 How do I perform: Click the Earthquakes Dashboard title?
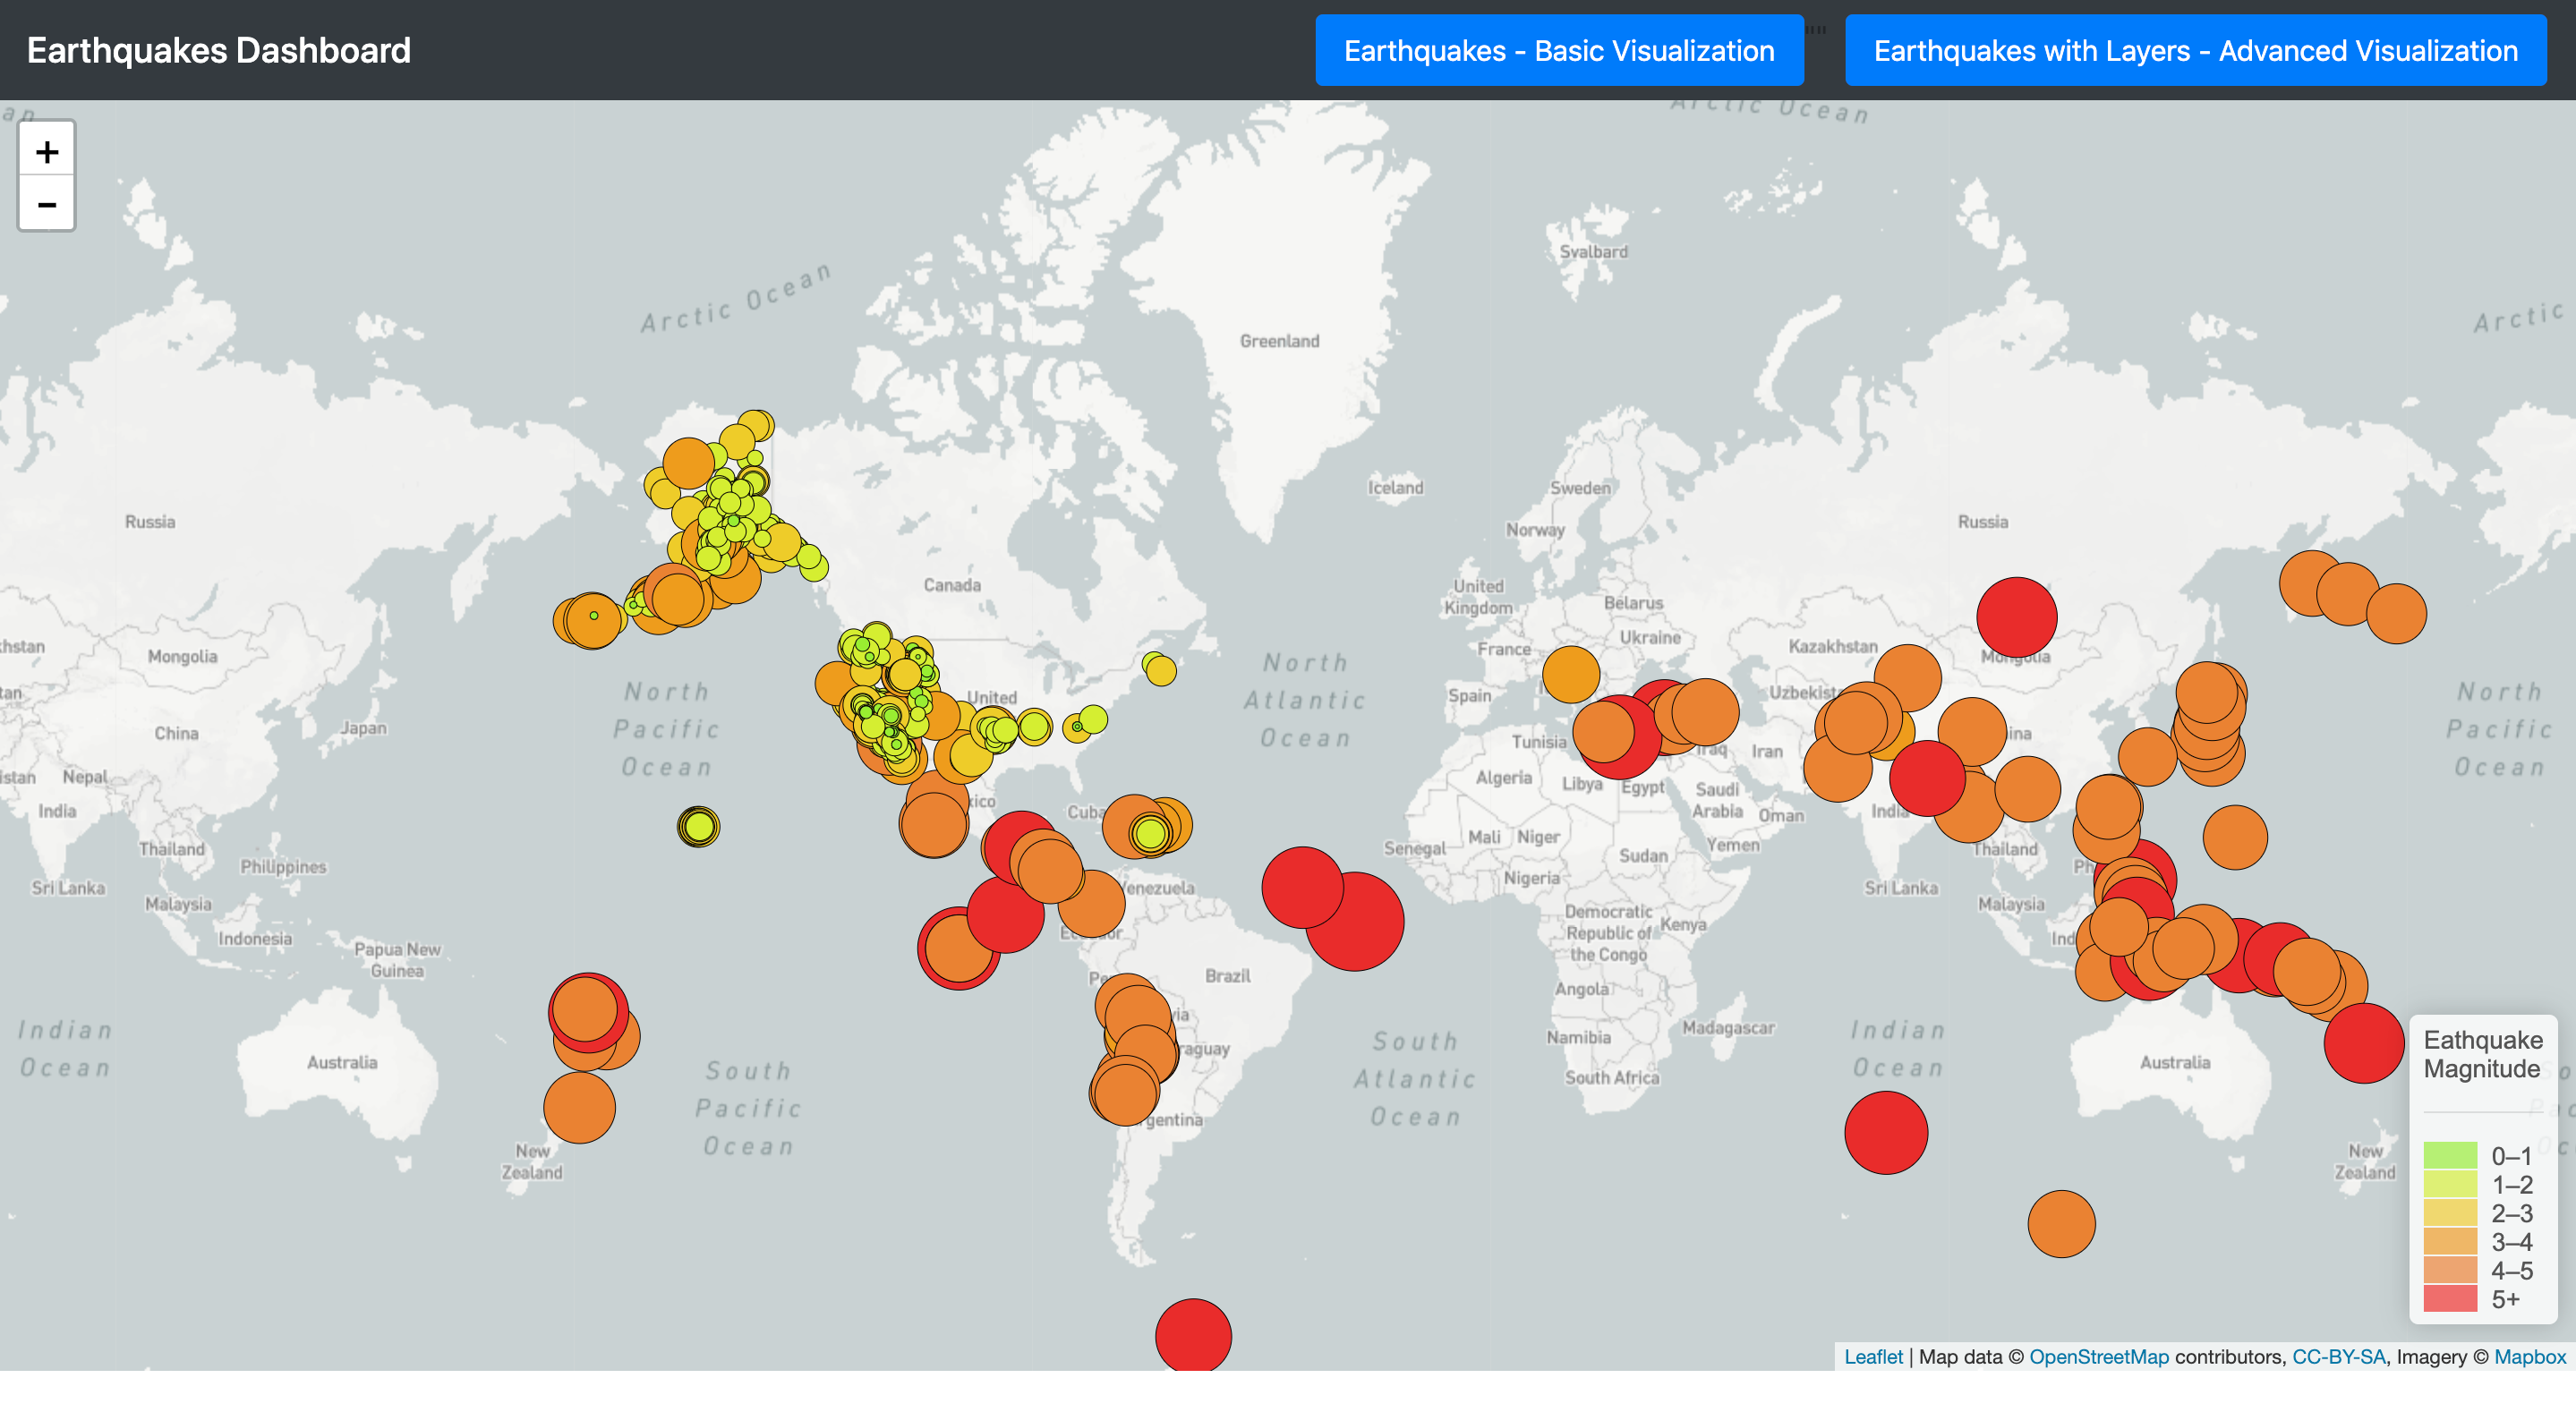[218, 50]
